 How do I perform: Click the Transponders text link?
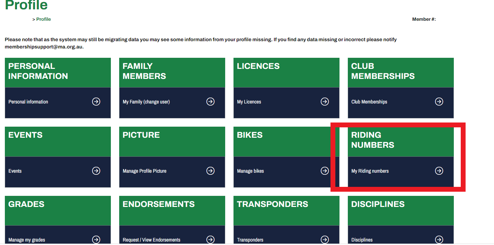click(250, 240)
